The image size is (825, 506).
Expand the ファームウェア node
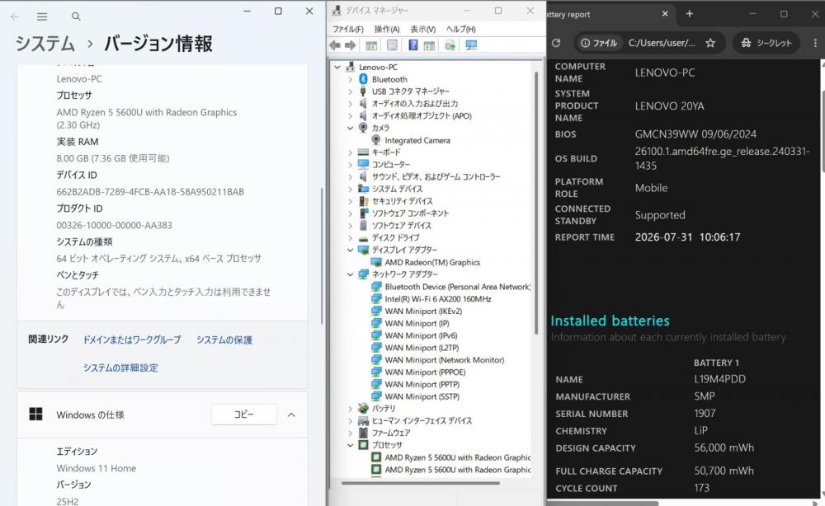(x=351, y=433)
